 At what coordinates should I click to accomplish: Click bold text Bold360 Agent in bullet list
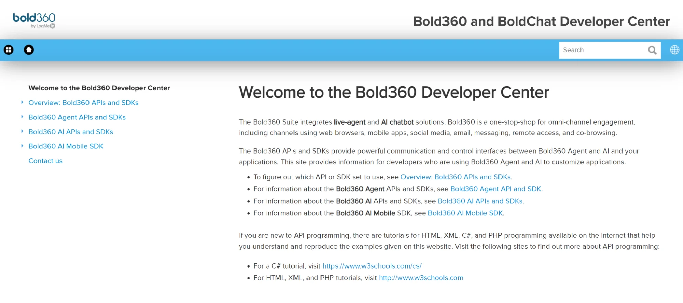[x=360, y=189]
